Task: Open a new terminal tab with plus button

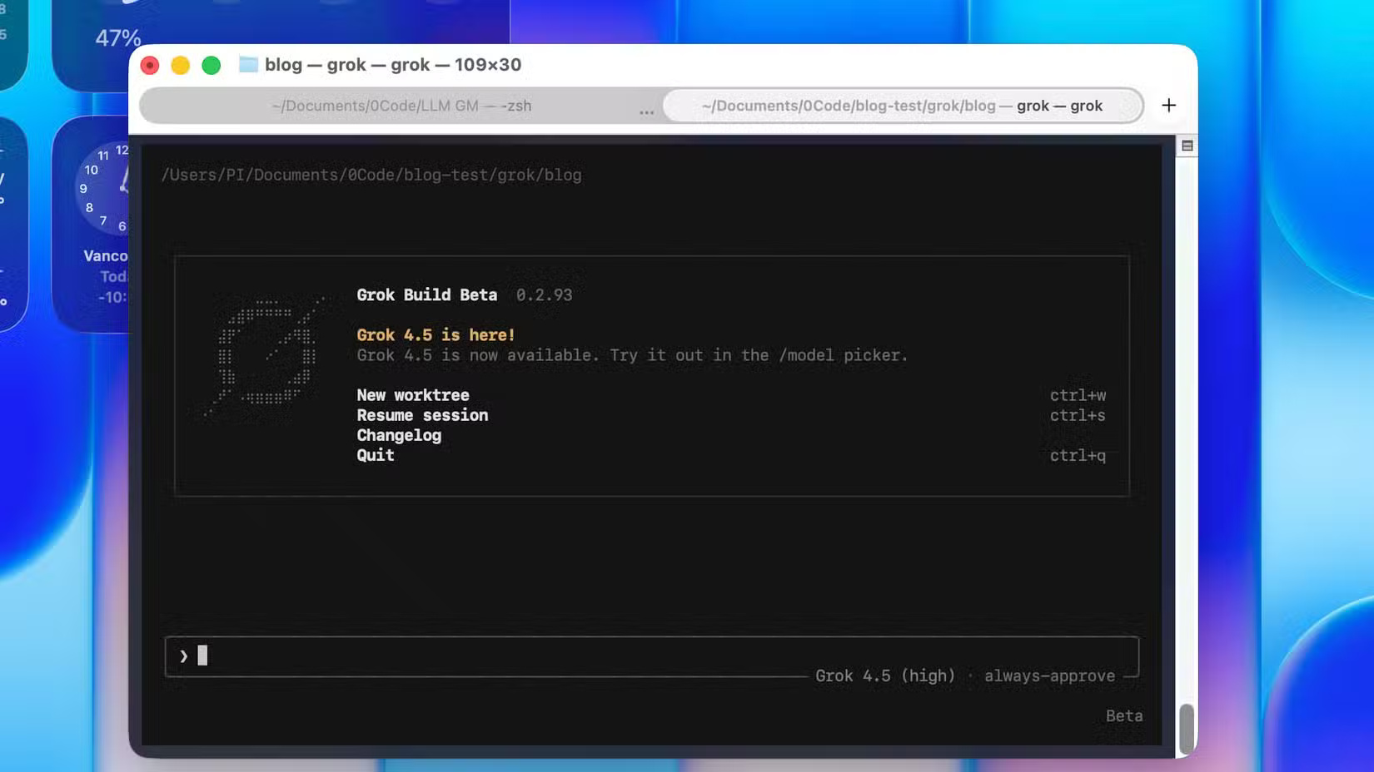Action: click(1168, 106)
